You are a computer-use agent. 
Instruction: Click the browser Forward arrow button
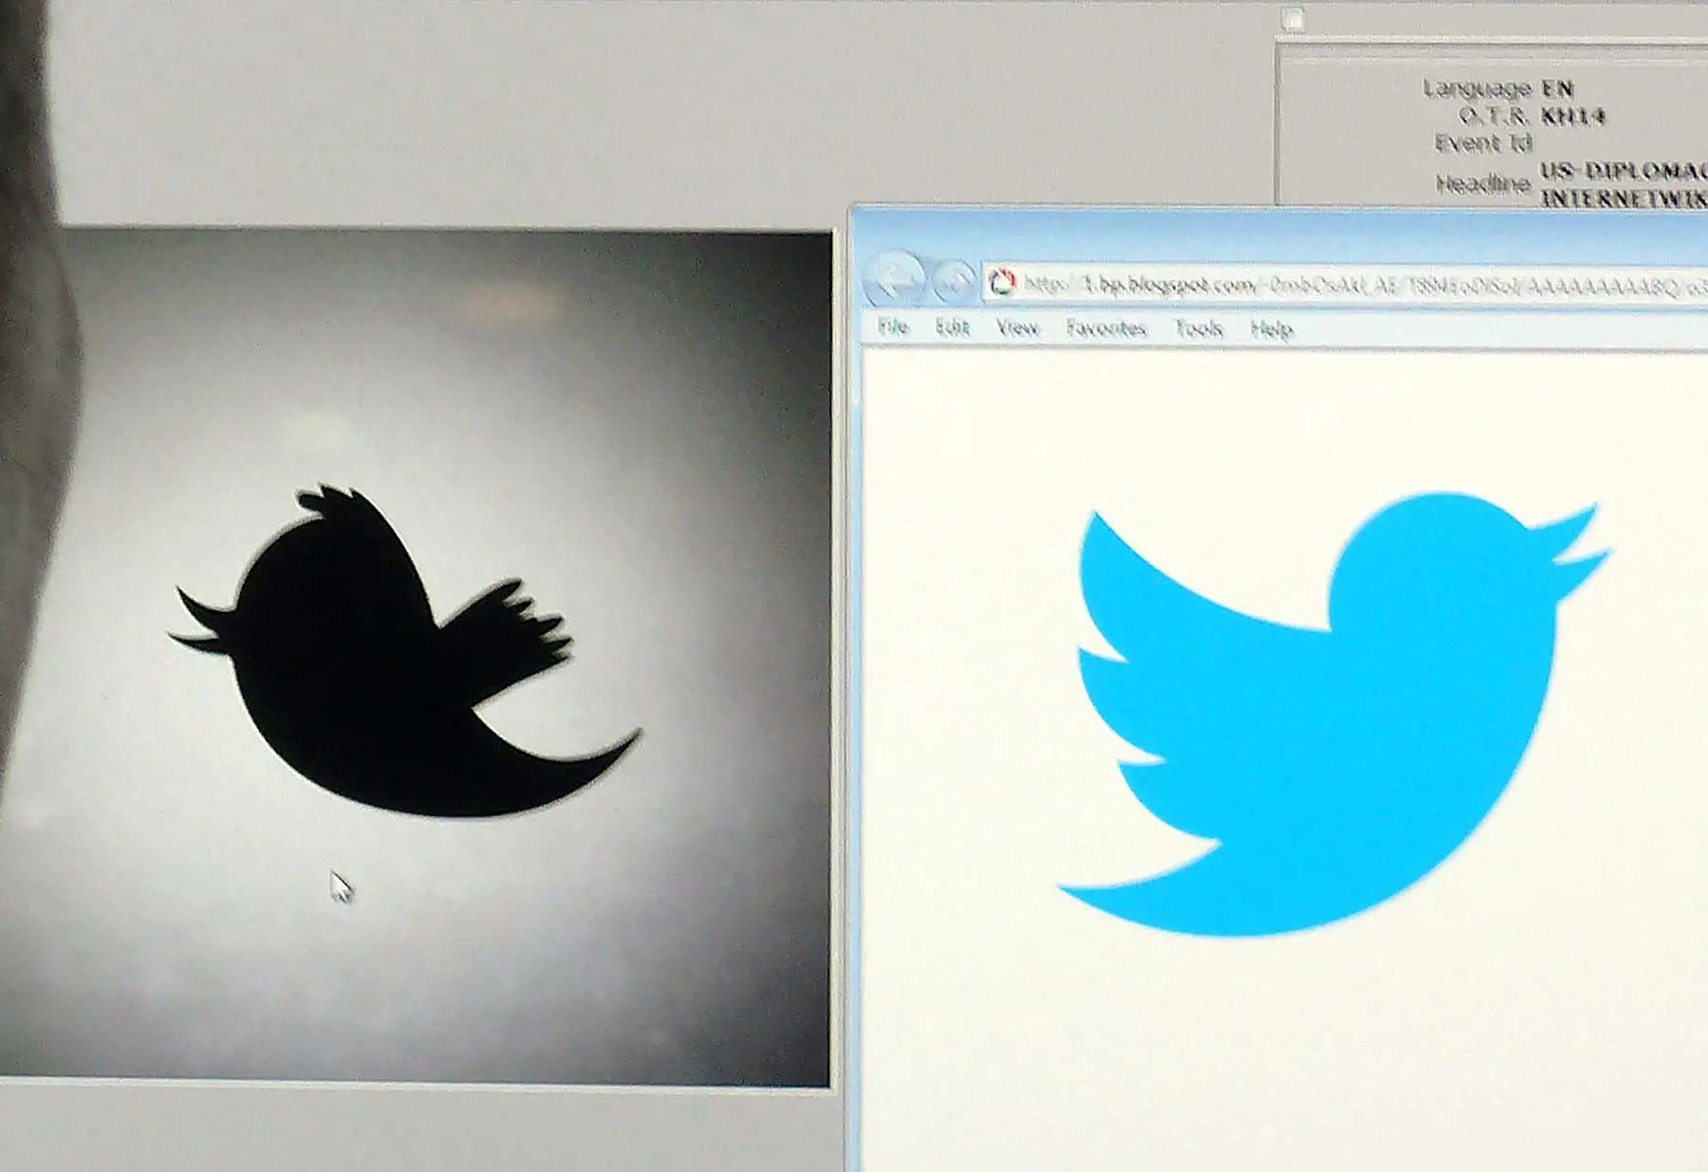coord(954,281)
